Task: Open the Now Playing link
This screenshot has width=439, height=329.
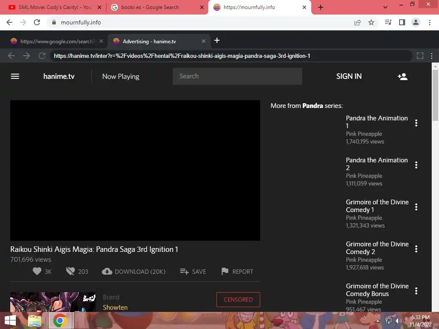Action: point(120,76)
